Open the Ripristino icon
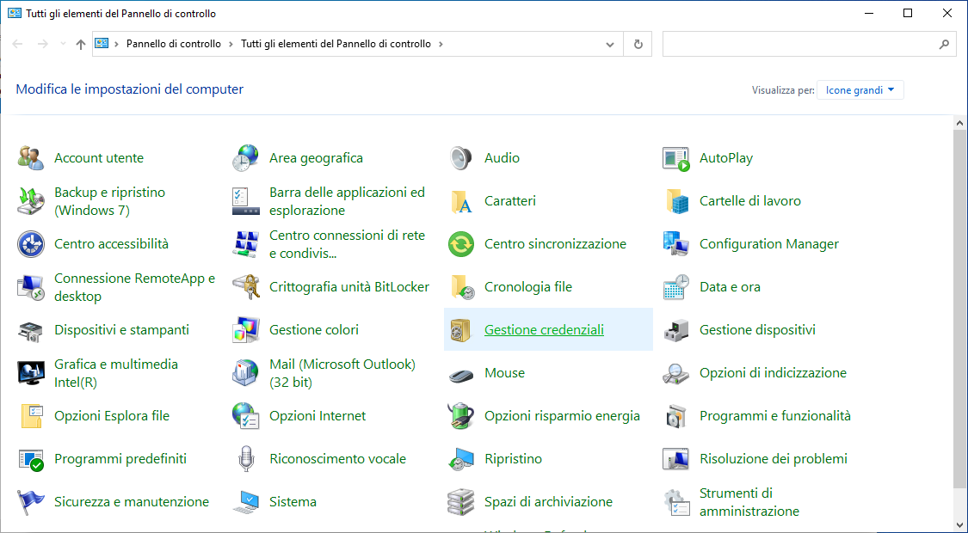The width and height of the screenshot is (968, 533). click(x=460, y=459)
